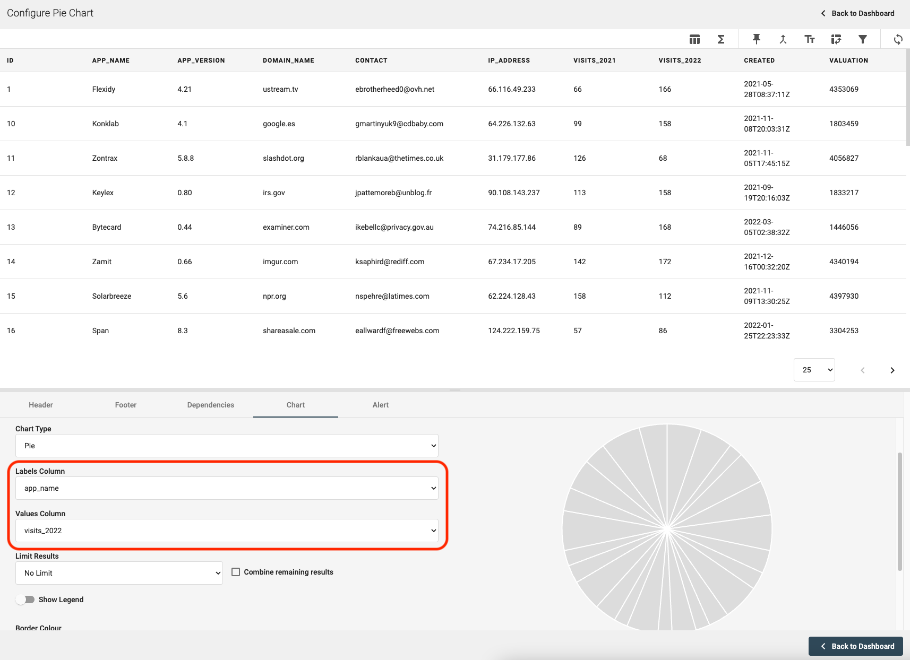The image size is (910, 660).
Task: Click the sigma aggregate icon
Action: [x=721, y=39]
